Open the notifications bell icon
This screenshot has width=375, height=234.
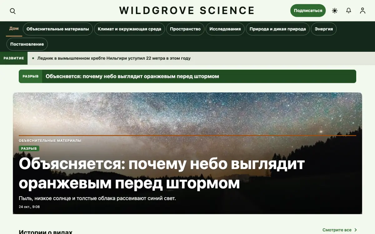tap(349, 11)
